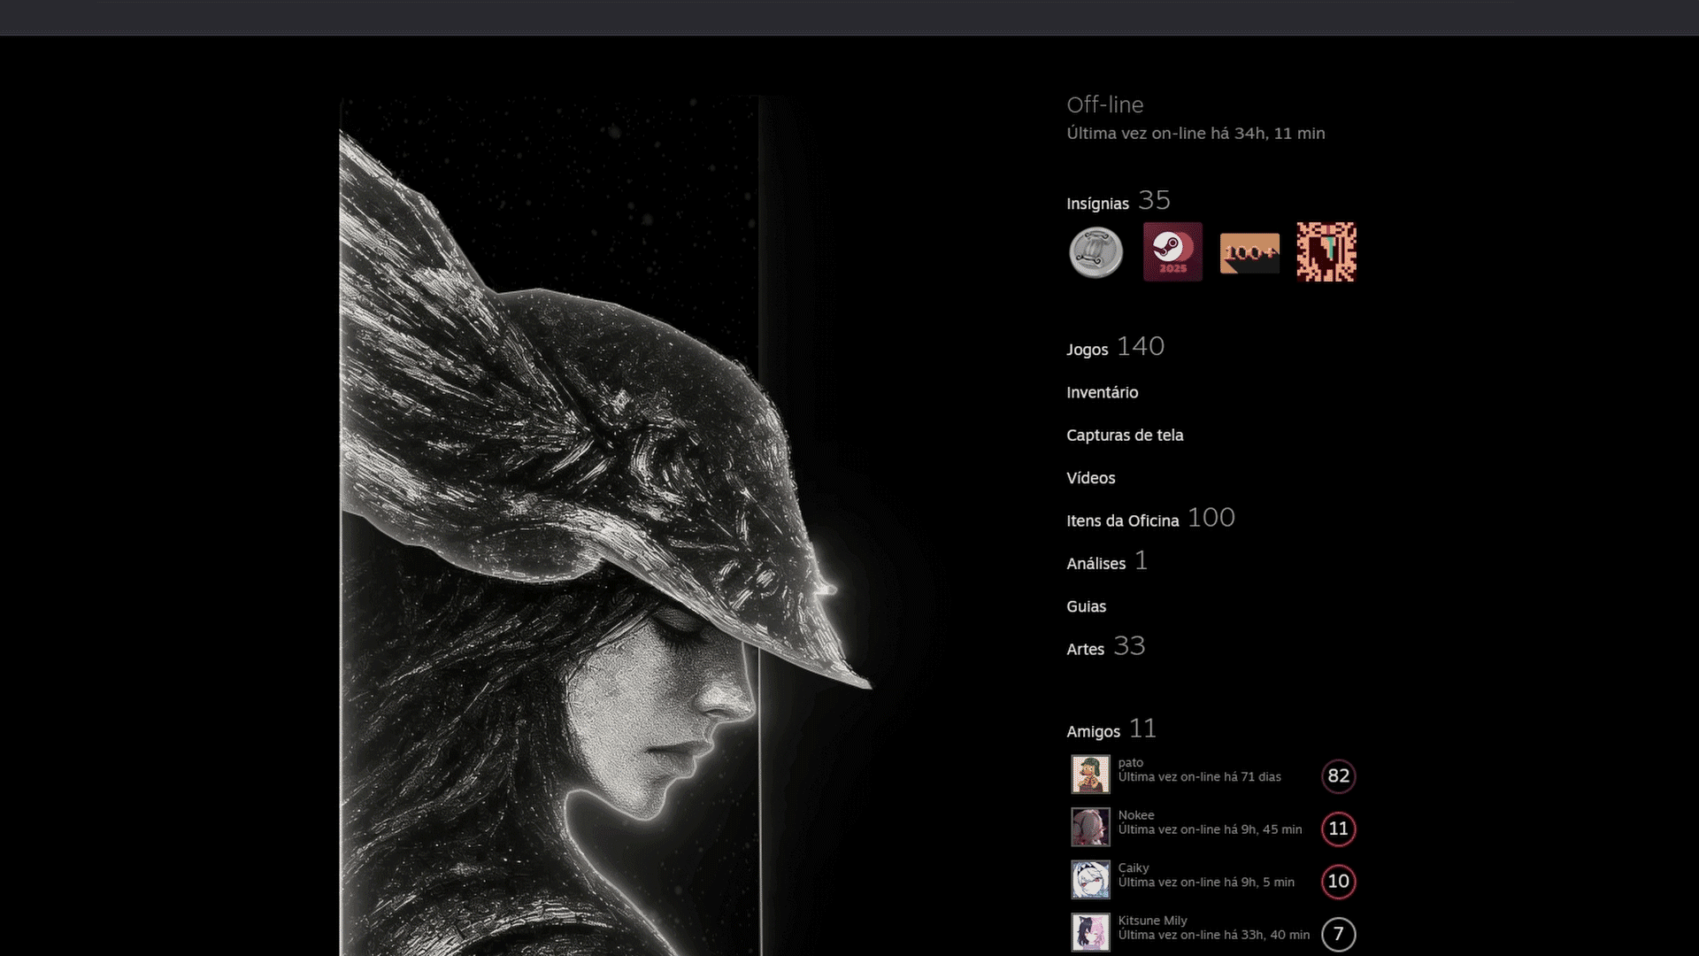Open the Insígnias badges page
The width and height of the screenshot is (1699, 956).
pyautogui.click(x=1097, y=204)
